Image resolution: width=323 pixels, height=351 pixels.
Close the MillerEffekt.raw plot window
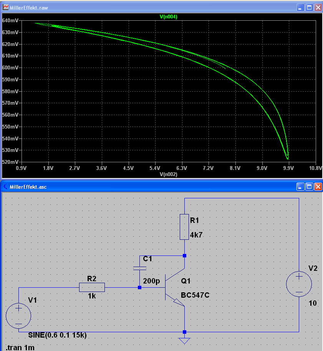(318, 8)
